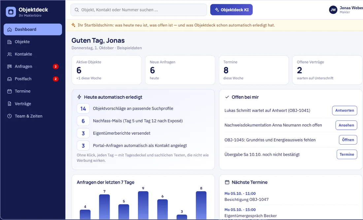Click the search magnifier icon
This screenshot has height=220, width=363.
tap(77, 10)
